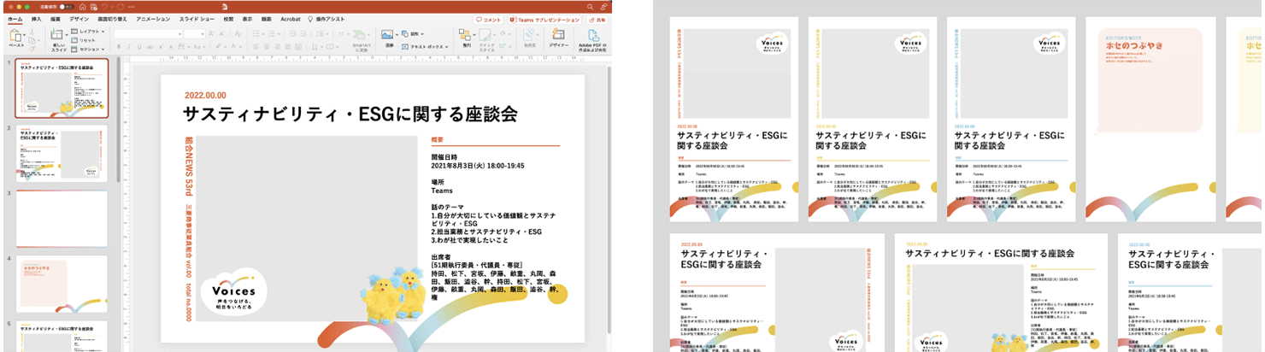Click the slide title サスティナビリティ・ESGに関する座談会
This screenshot has width=1265, height=352.
[x=351, y=114]
